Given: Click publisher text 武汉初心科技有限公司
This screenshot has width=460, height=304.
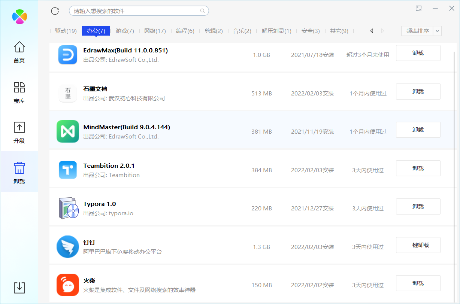Looking at the screenshot, I should point(137,98).
